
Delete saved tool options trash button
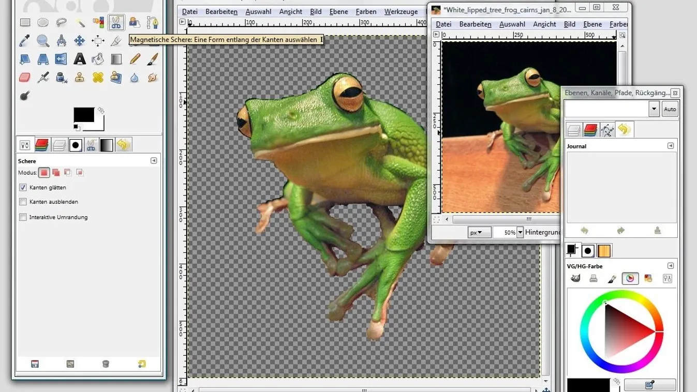point(106,364)
